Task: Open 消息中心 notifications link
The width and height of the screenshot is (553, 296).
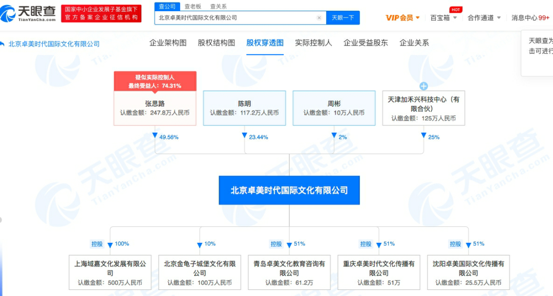Action: coord(530,18)
